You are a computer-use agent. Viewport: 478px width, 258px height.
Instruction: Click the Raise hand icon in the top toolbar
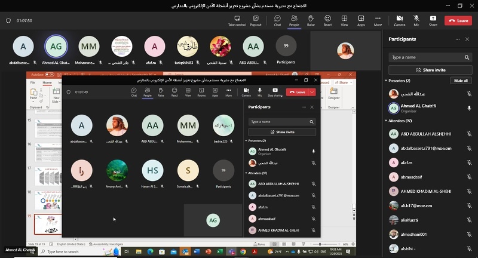point(311,20)
